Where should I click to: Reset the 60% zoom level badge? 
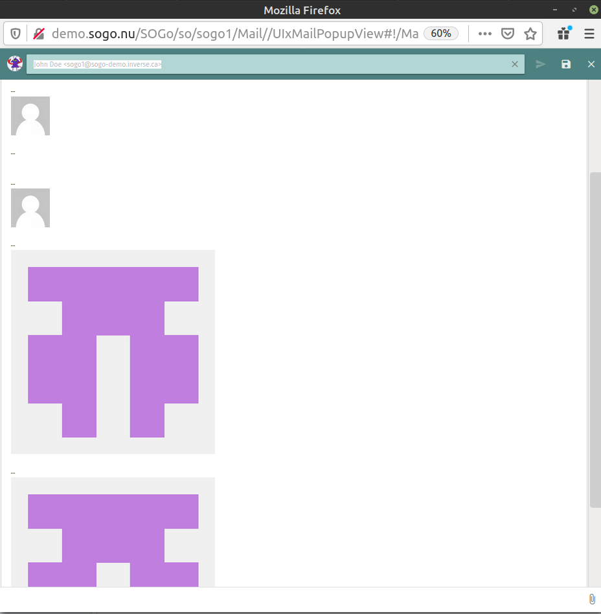coord(441,34)
